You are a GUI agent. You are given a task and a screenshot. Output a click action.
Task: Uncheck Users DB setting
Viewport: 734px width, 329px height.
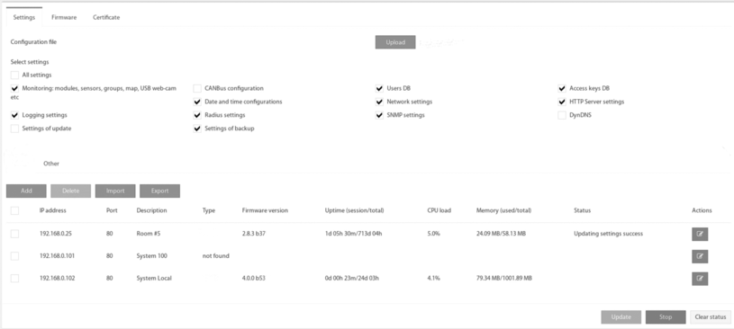click(380, 88)
